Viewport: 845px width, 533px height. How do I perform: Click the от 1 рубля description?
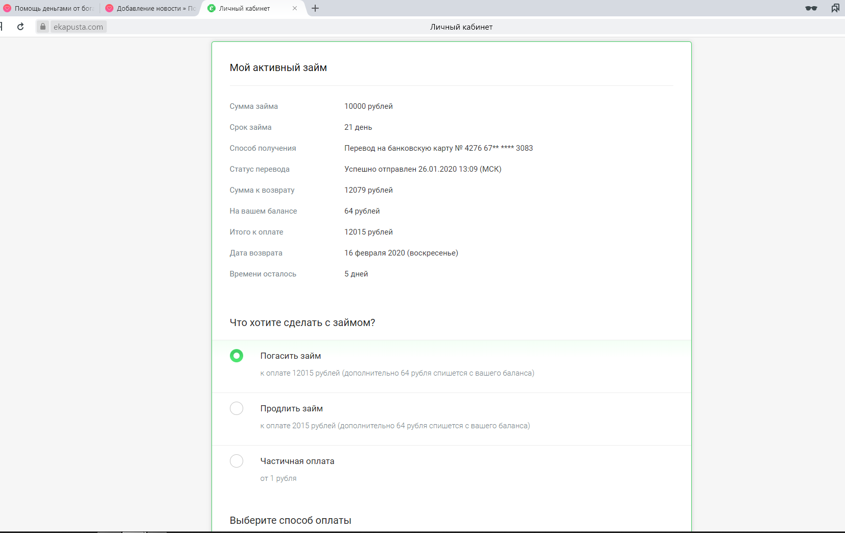[x=278, y=478]
